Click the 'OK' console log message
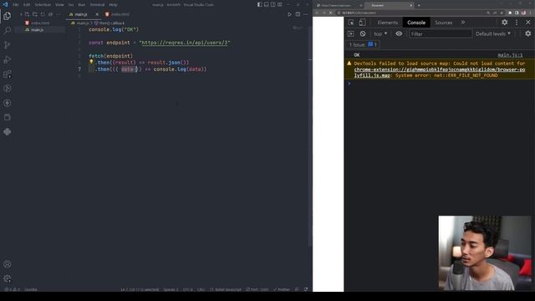This screenshot has height=301, width=535. point(357,55)
